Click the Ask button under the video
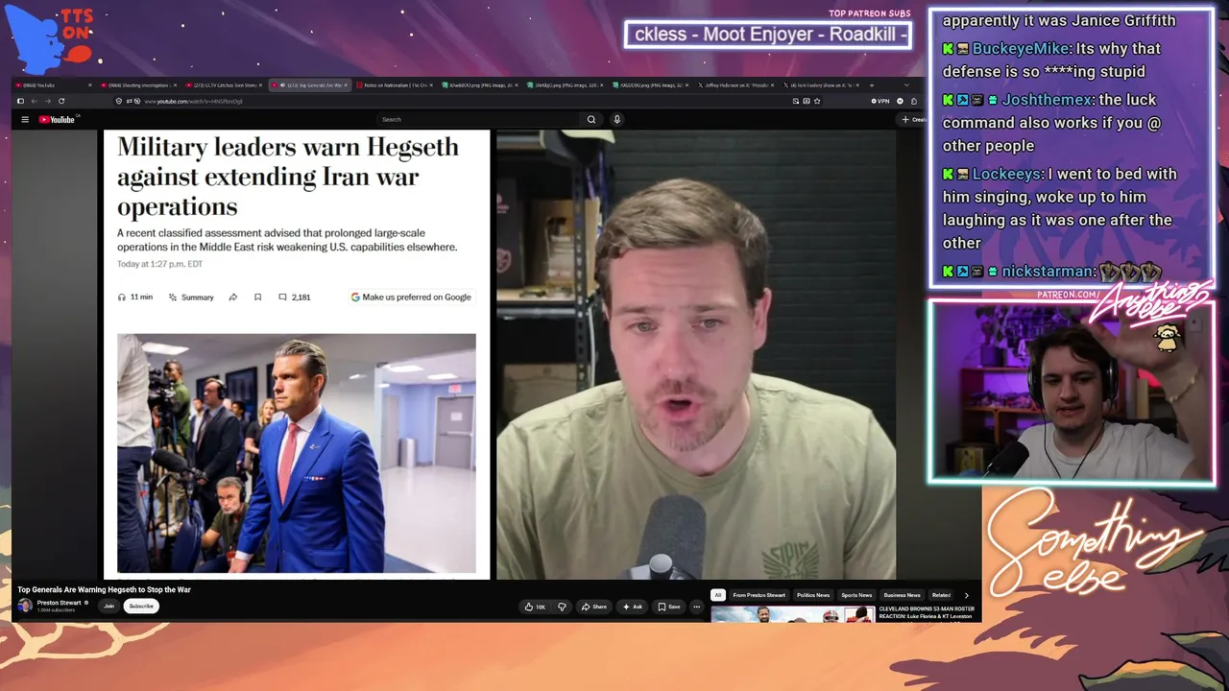The height and width of the screenshot is (691, 1229). (x=633, y=607)
